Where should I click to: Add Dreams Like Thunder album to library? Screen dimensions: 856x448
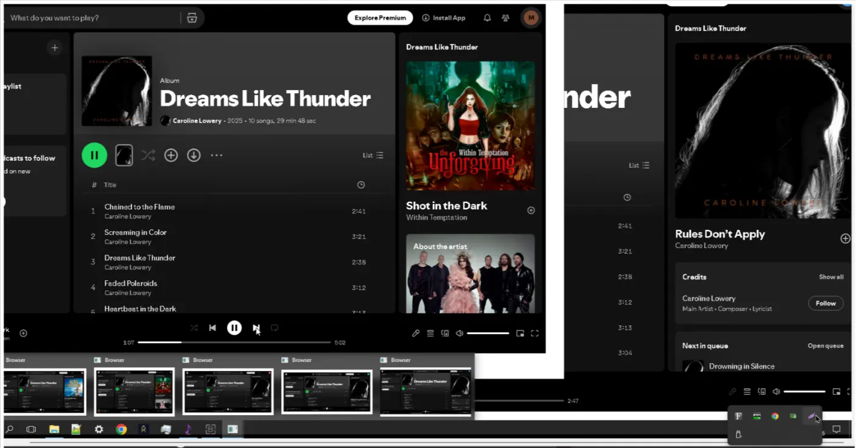coord(171,155)
